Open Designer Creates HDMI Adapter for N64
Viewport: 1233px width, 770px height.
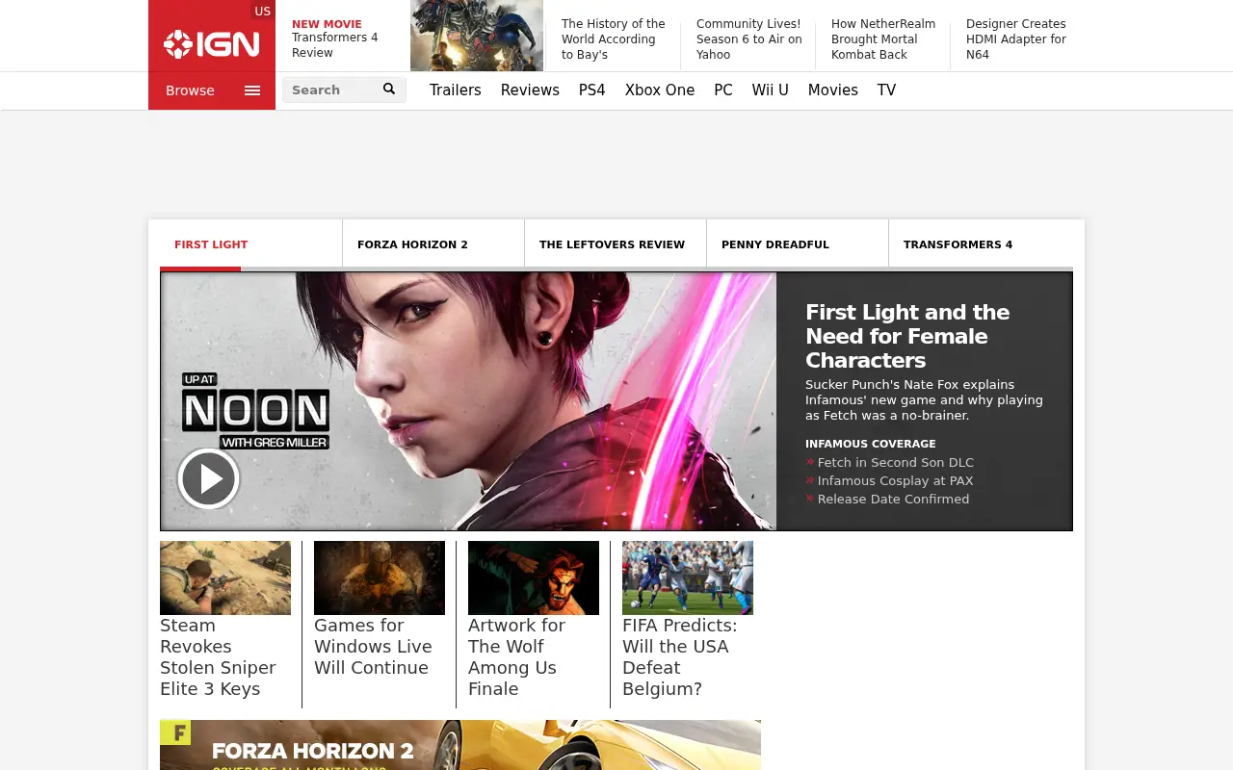click(1016, 39)
